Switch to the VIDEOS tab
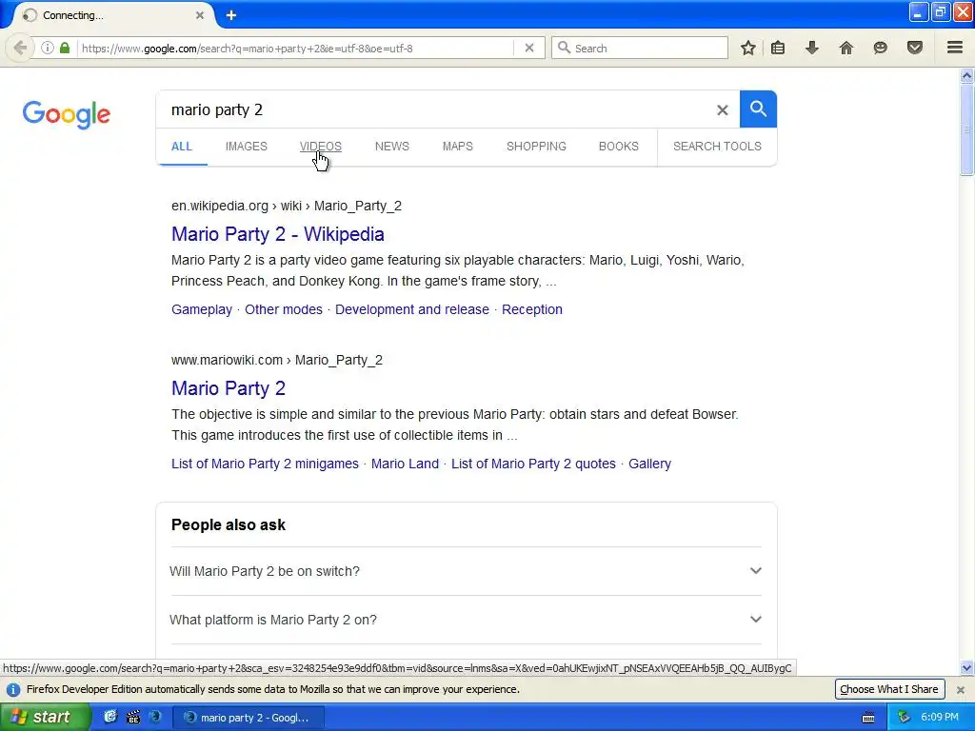975x731 pixels. tap(320, 147)
